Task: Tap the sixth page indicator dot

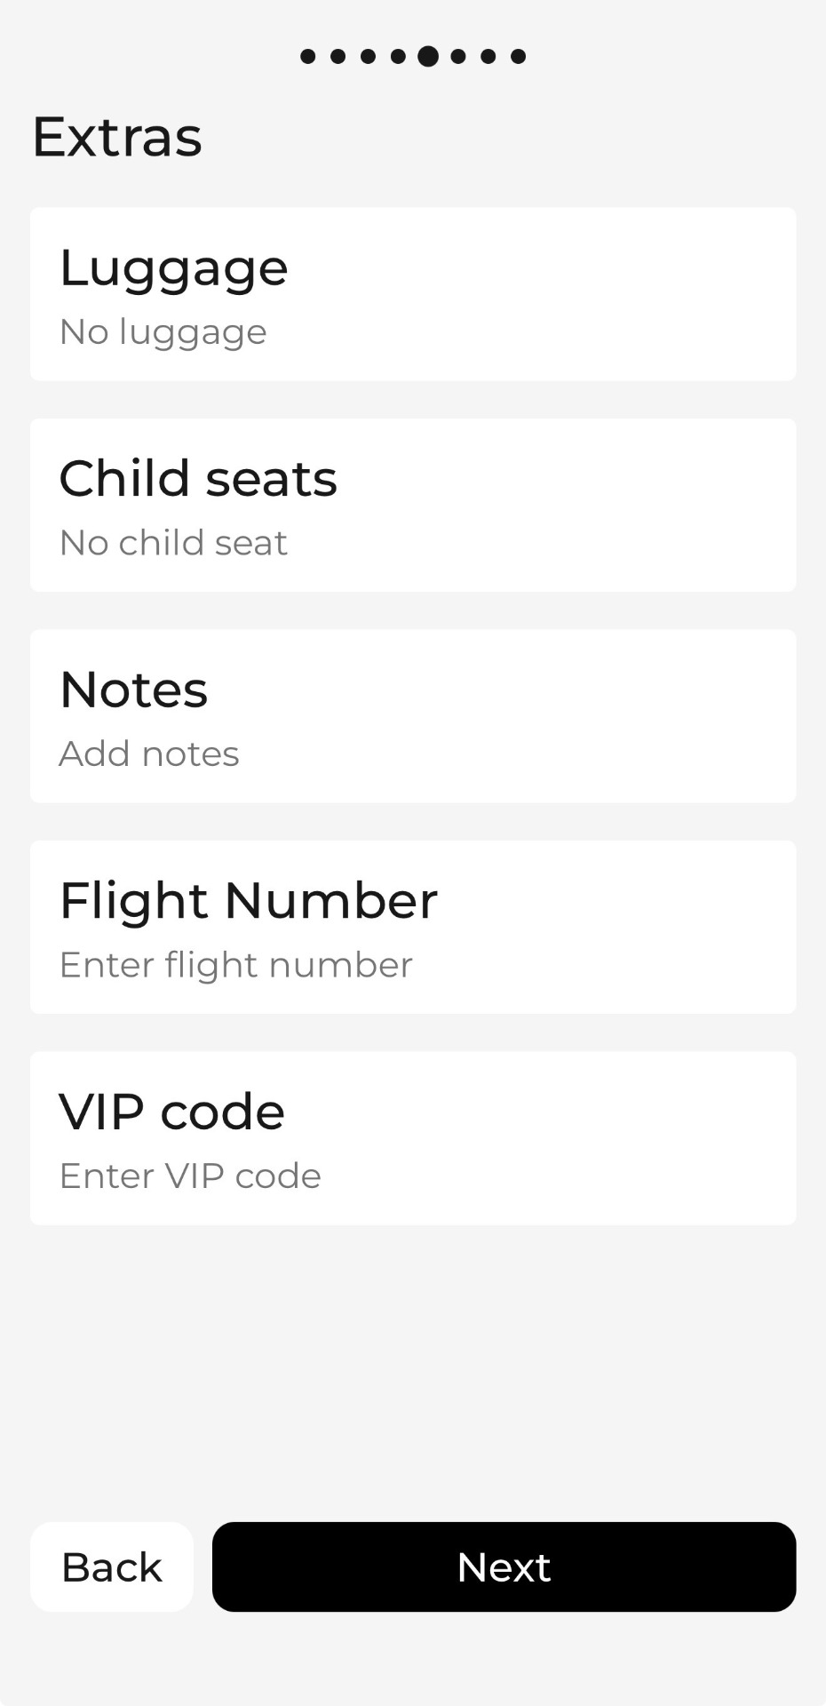Action: [458, 57]
